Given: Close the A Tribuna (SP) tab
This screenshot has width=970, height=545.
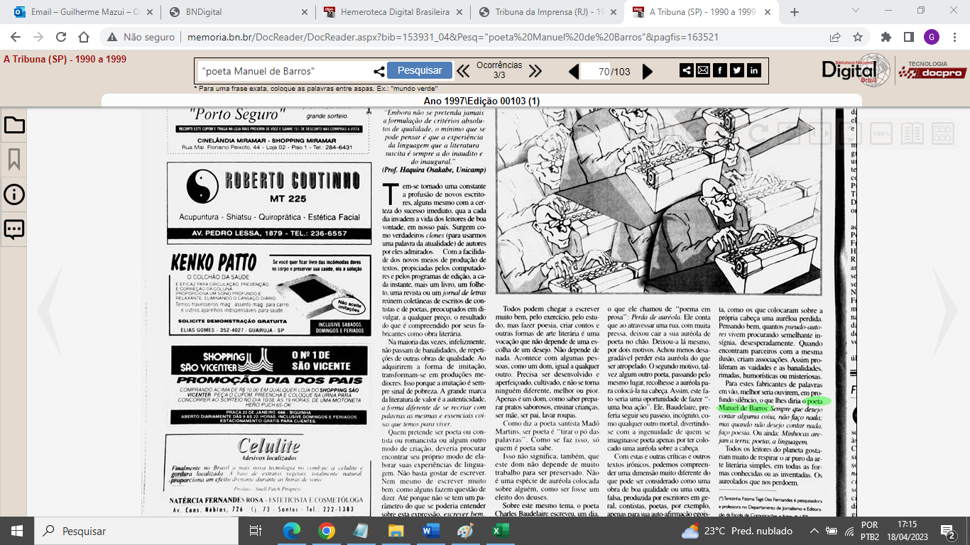Looking at the screenshot, I should (x=767, y=12).
